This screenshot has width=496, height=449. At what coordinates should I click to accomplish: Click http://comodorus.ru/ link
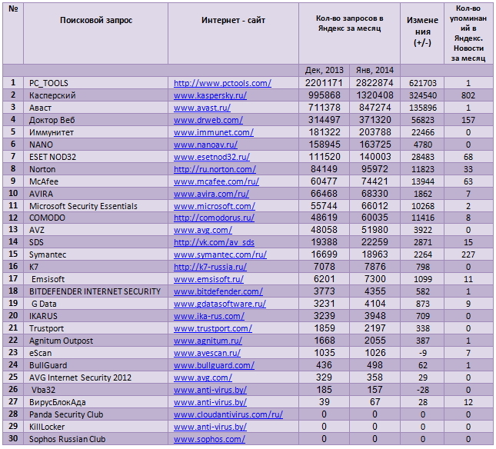click(x=214, y=218)
